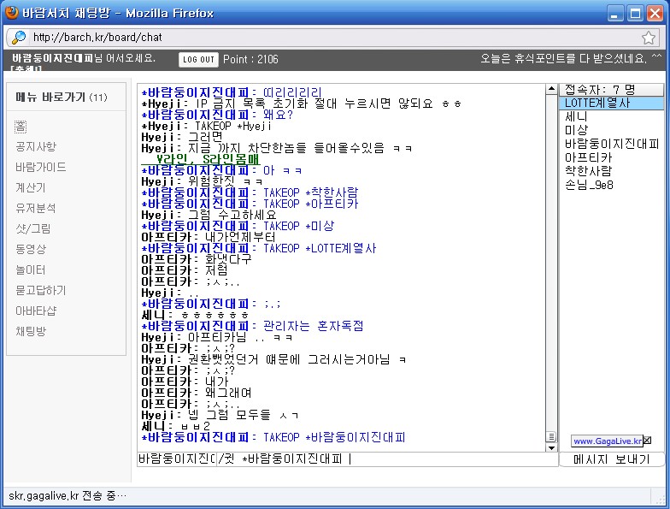Open the www.GagaLive.kr link
This screenshot has height=509, width=670.
(607, 441)
